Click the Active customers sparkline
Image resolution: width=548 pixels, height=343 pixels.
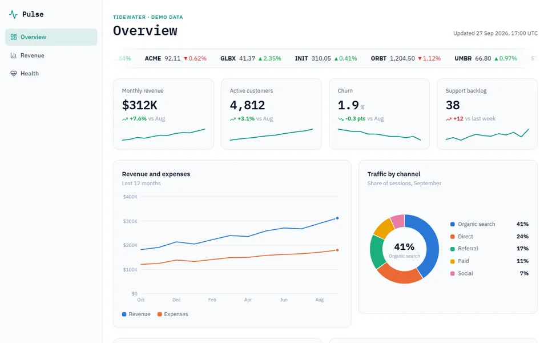coord(271,135)
